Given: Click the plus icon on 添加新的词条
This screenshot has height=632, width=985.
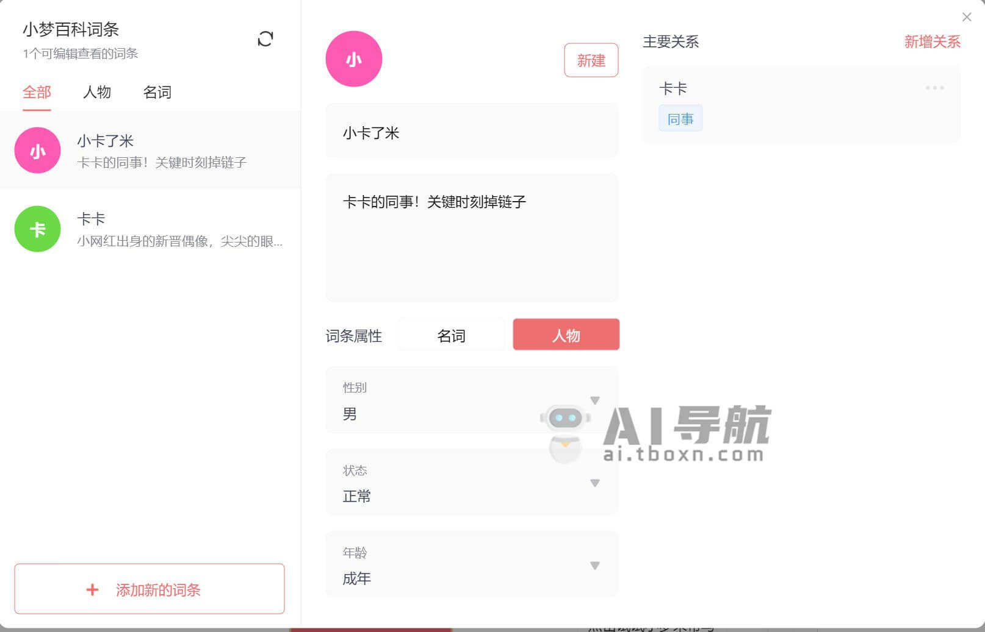Looking at the screenshot, I should coord(92,589).
